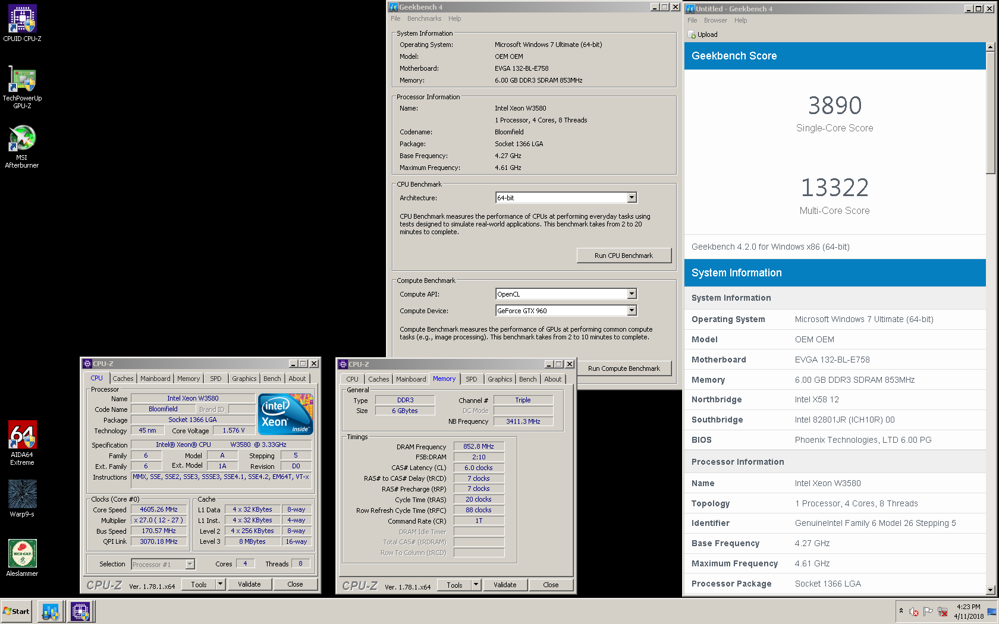This screenshot has width=999, height=624.
Task: Click the network tray icon with red X
Action: pyautogui.click(x=943, y=612)
